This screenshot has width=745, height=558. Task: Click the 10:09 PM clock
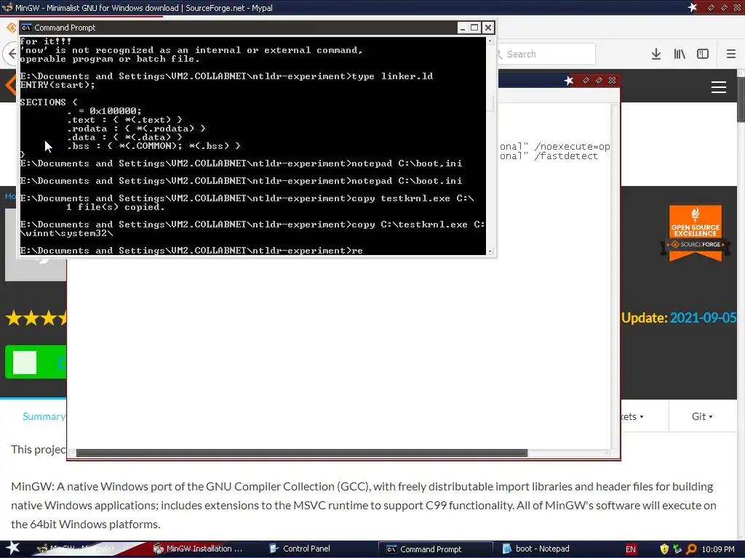(718, 549)
